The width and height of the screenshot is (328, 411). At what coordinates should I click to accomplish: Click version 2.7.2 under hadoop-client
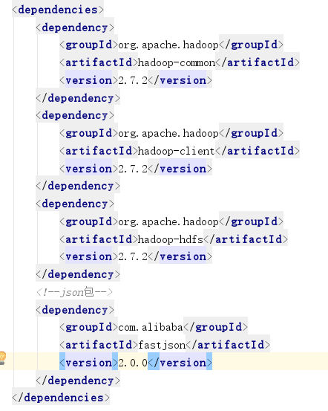(133, 169)
